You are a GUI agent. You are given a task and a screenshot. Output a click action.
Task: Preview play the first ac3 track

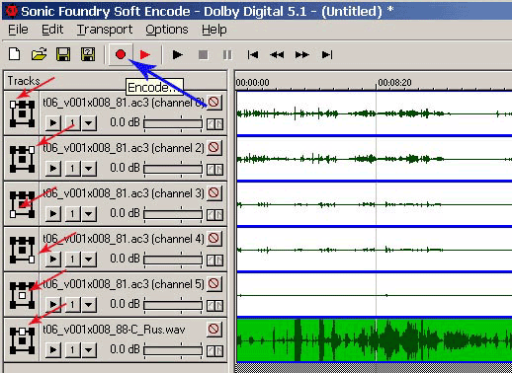click(53, 123)
